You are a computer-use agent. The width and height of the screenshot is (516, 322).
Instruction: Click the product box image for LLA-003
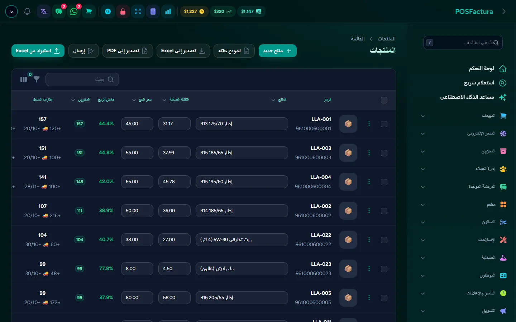[x=348, y=153]
